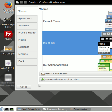This screenshot has height=112, width=112.
Task: Click Create a theme archive (.obt) button
Action: 76,80
